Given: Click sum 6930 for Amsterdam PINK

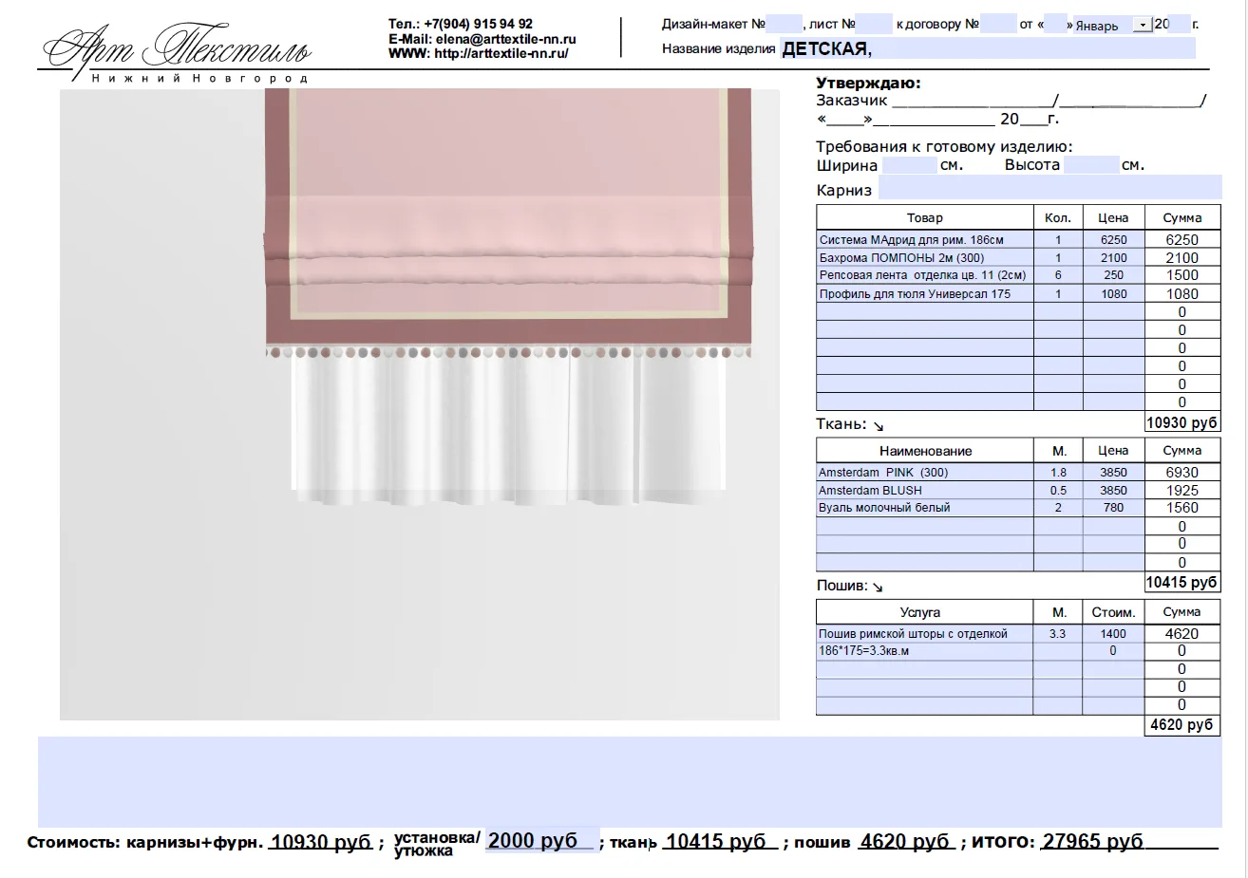Looking at the screenshot, I should click(x=1182, y=473).
